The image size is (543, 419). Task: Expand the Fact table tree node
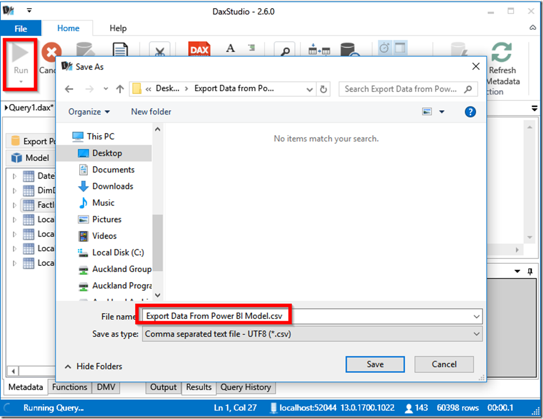[x=14, y=205]
